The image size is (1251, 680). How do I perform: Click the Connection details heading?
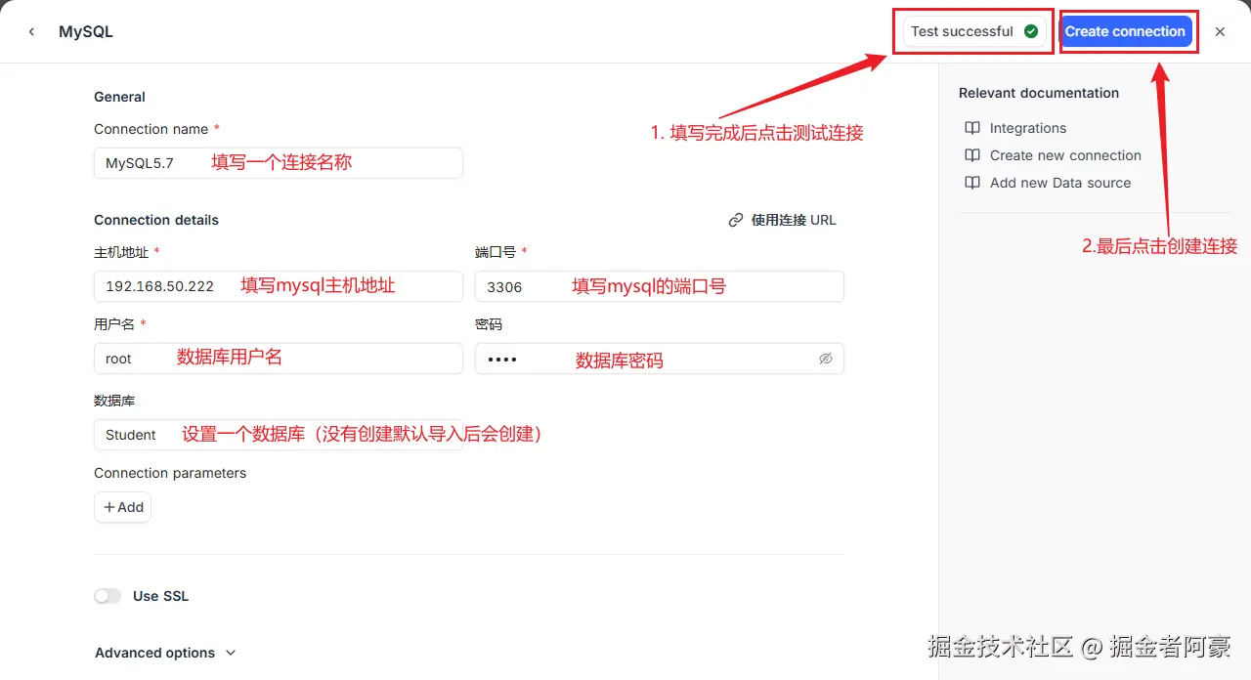pyautogui.click(x=156, y=220)
